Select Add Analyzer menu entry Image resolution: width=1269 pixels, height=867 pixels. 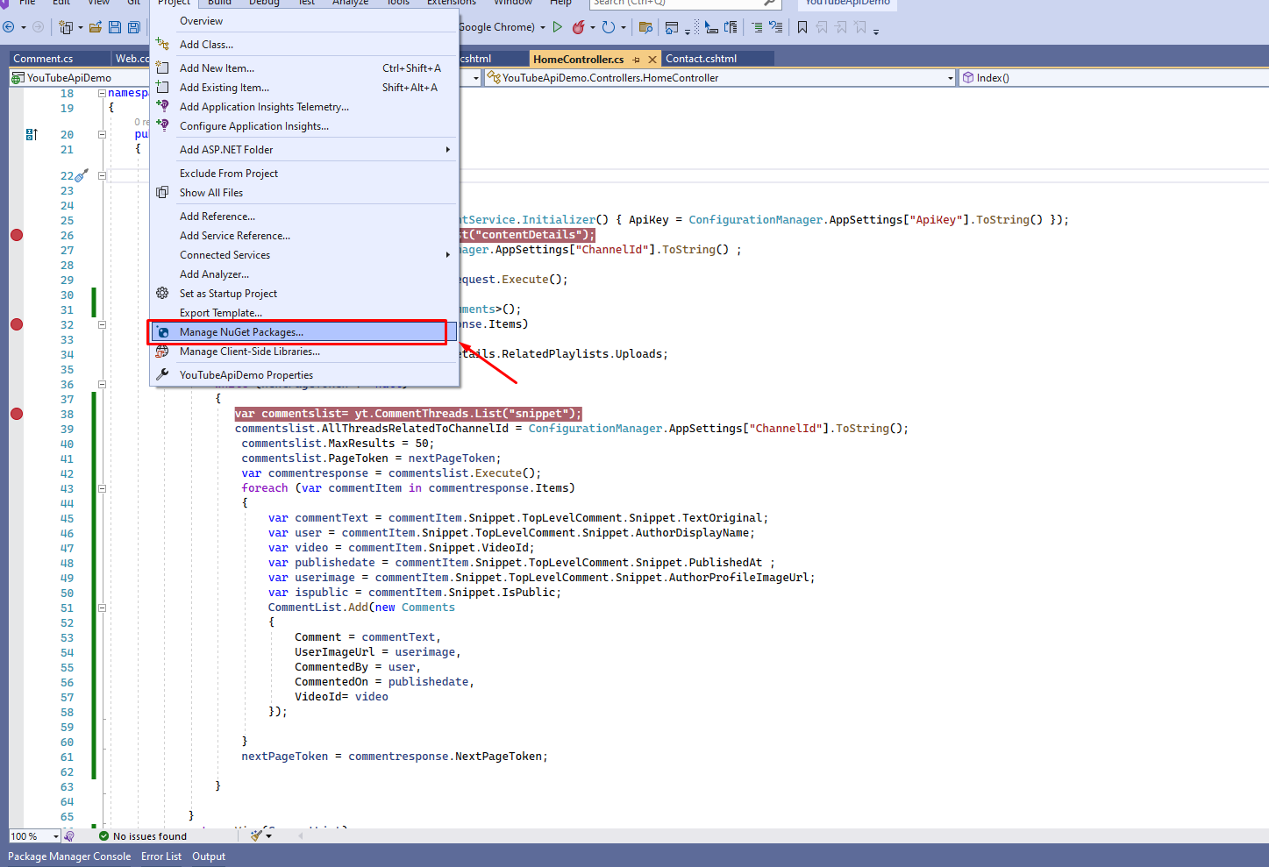[305, 274]
